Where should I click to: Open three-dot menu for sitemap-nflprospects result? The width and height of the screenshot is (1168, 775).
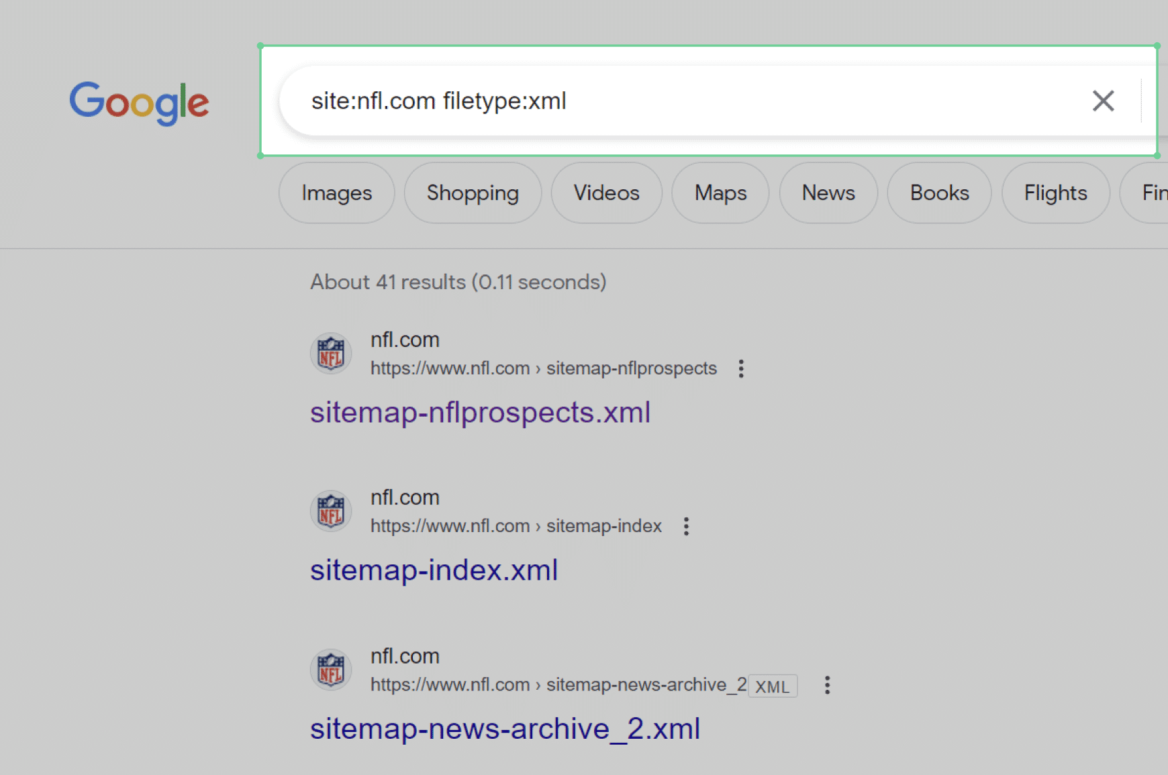(741, 368)
